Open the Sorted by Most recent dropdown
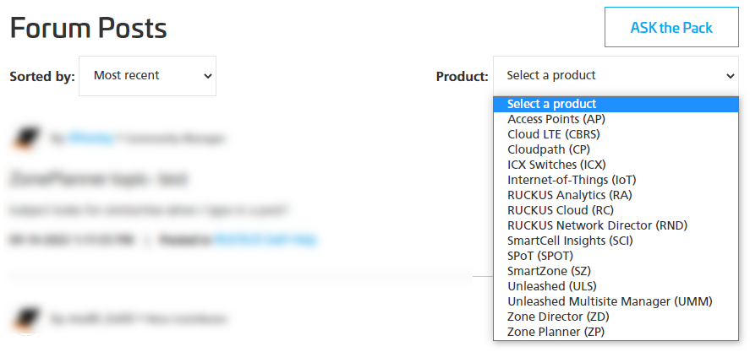750x352 pixels. pyautogui.click(x=147, y=76)
